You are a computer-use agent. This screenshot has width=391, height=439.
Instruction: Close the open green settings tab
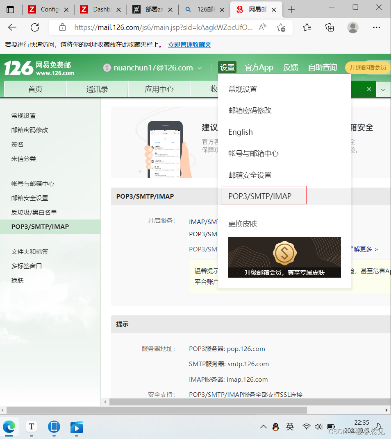coord(369,89)
